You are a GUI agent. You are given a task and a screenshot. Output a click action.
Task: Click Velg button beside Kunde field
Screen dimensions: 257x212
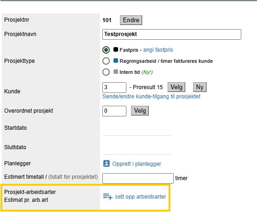176,87
